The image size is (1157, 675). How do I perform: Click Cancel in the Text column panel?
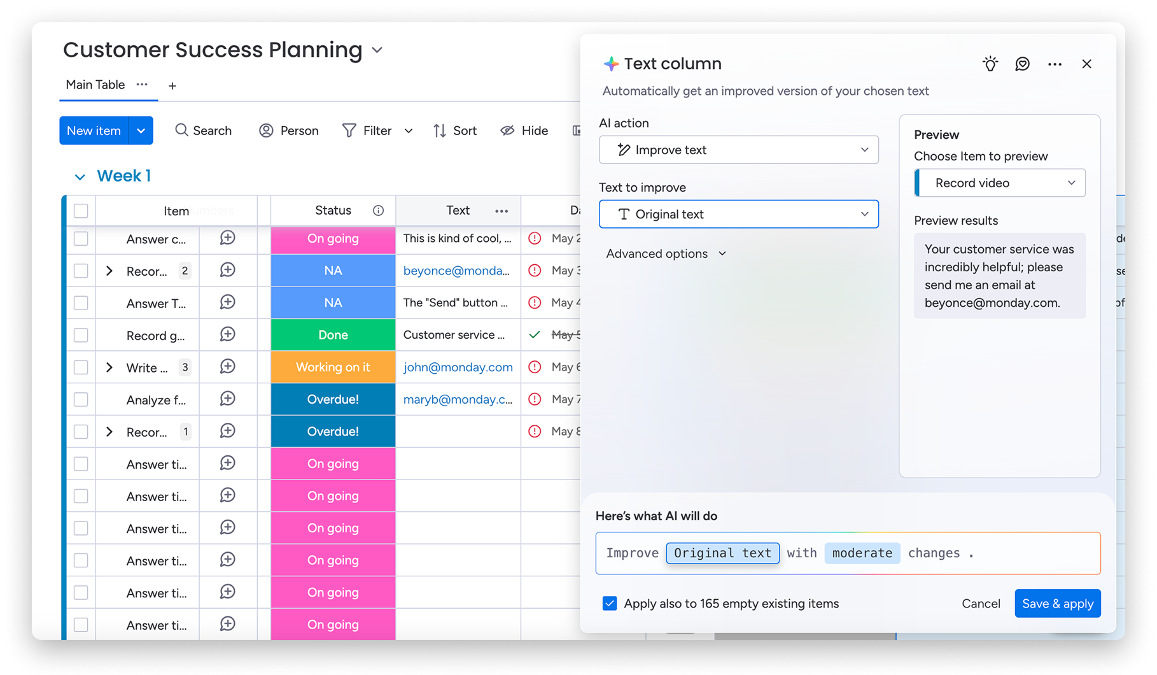tap(981, 603)
